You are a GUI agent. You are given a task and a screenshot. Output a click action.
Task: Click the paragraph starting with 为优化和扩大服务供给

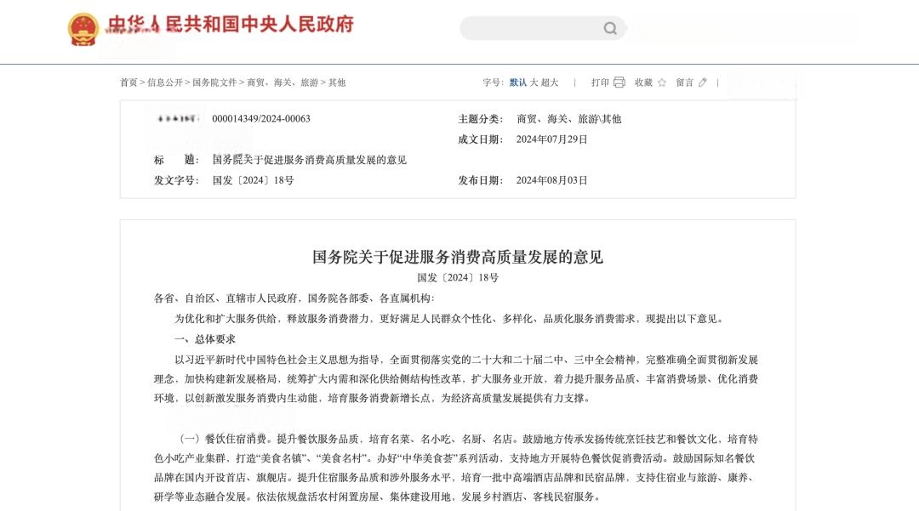(449, 319)
